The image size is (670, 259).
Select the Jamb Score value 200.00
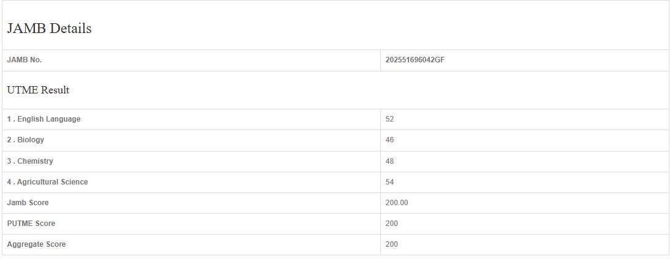[x=396, y=203]
